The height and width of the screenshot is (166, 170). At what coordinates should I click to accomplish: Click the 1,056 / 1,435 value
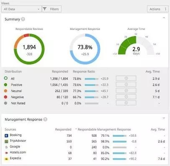pos(59,85)
